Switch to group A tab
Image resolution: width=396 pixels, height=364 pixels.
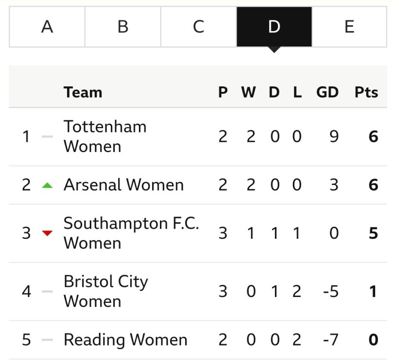[47, 27]
